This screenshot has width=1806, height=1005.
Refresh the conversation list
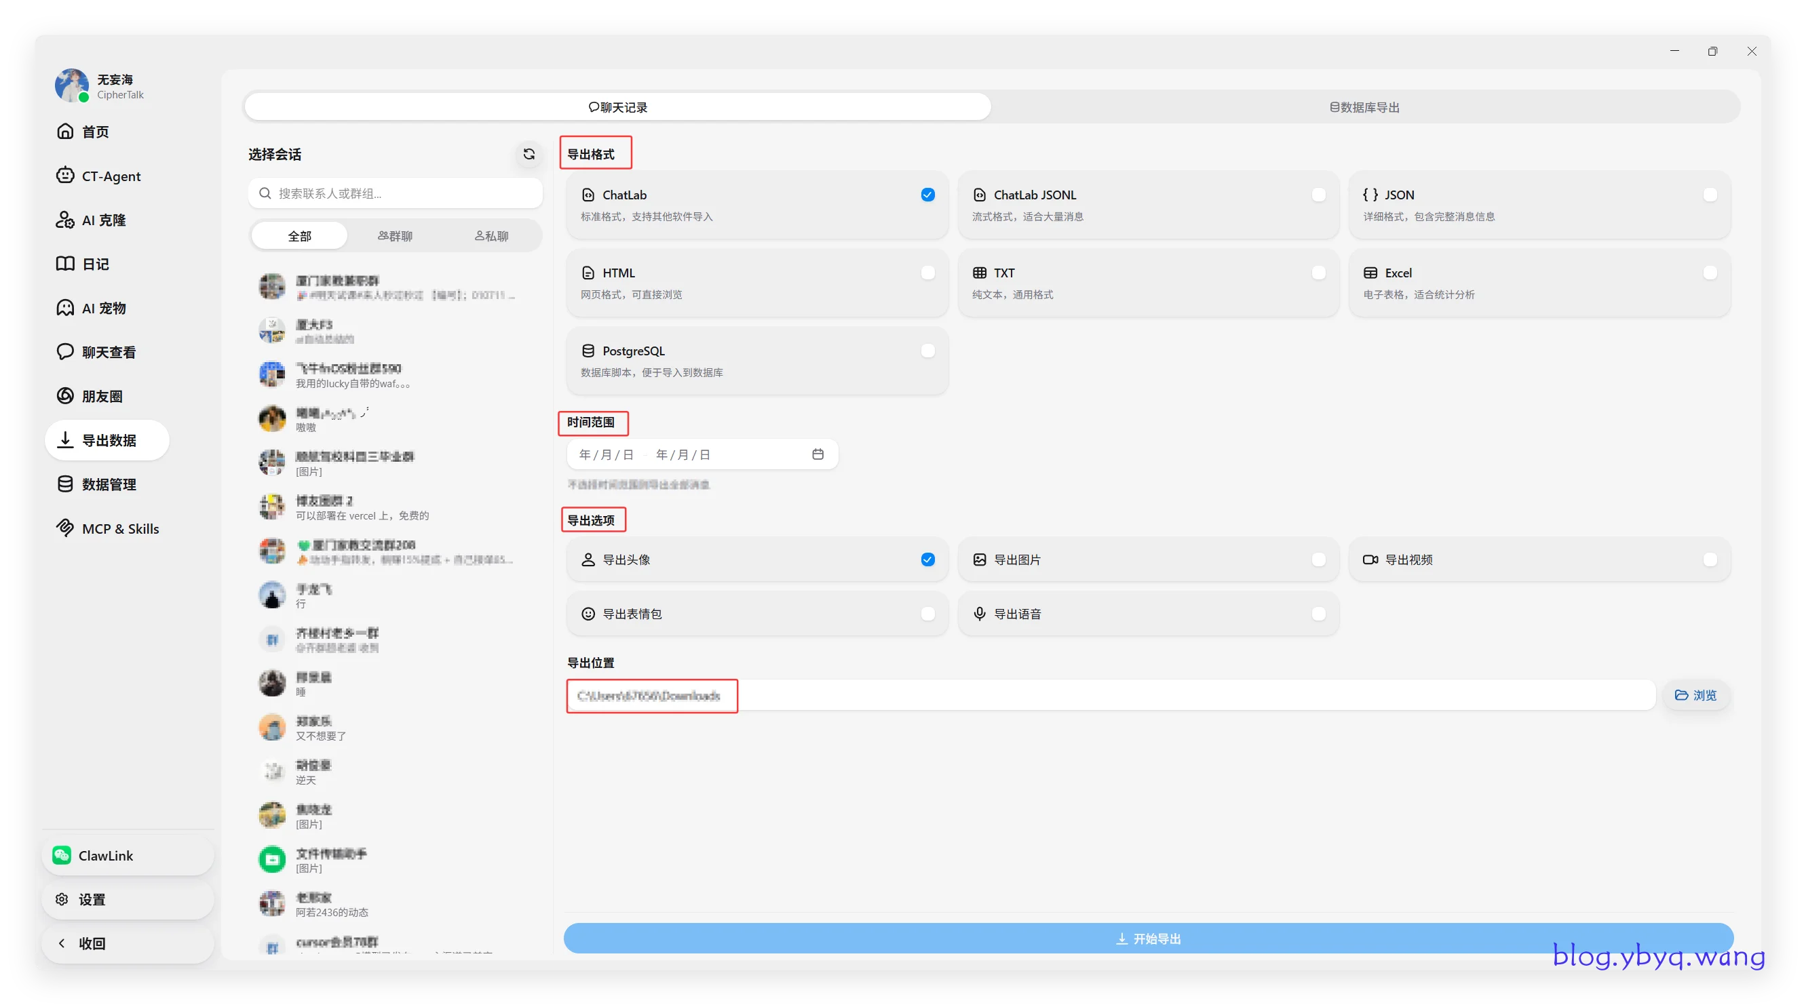tap(529, 153)
